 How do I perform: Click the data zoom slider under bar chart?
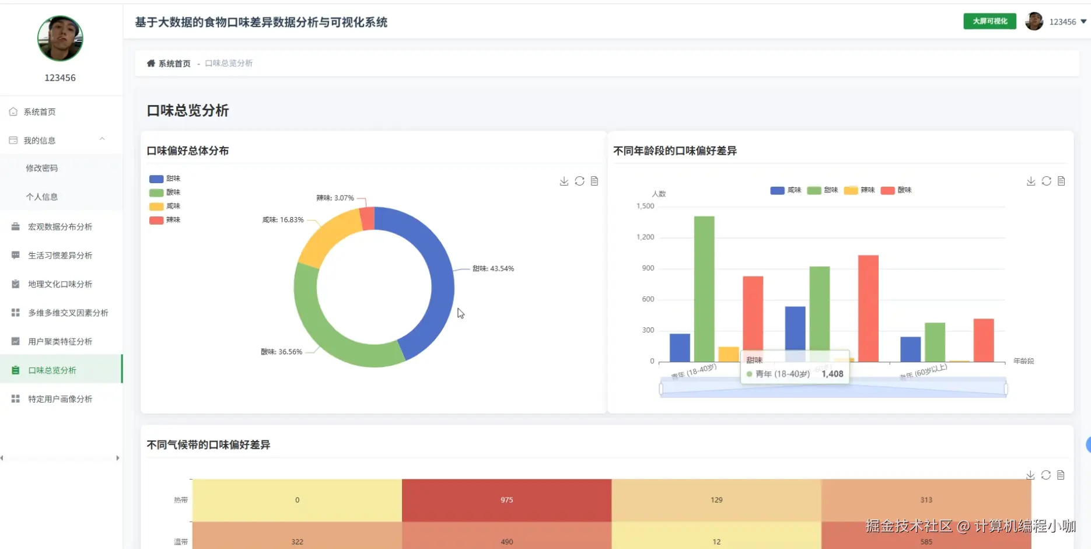(x=833, y=389)
